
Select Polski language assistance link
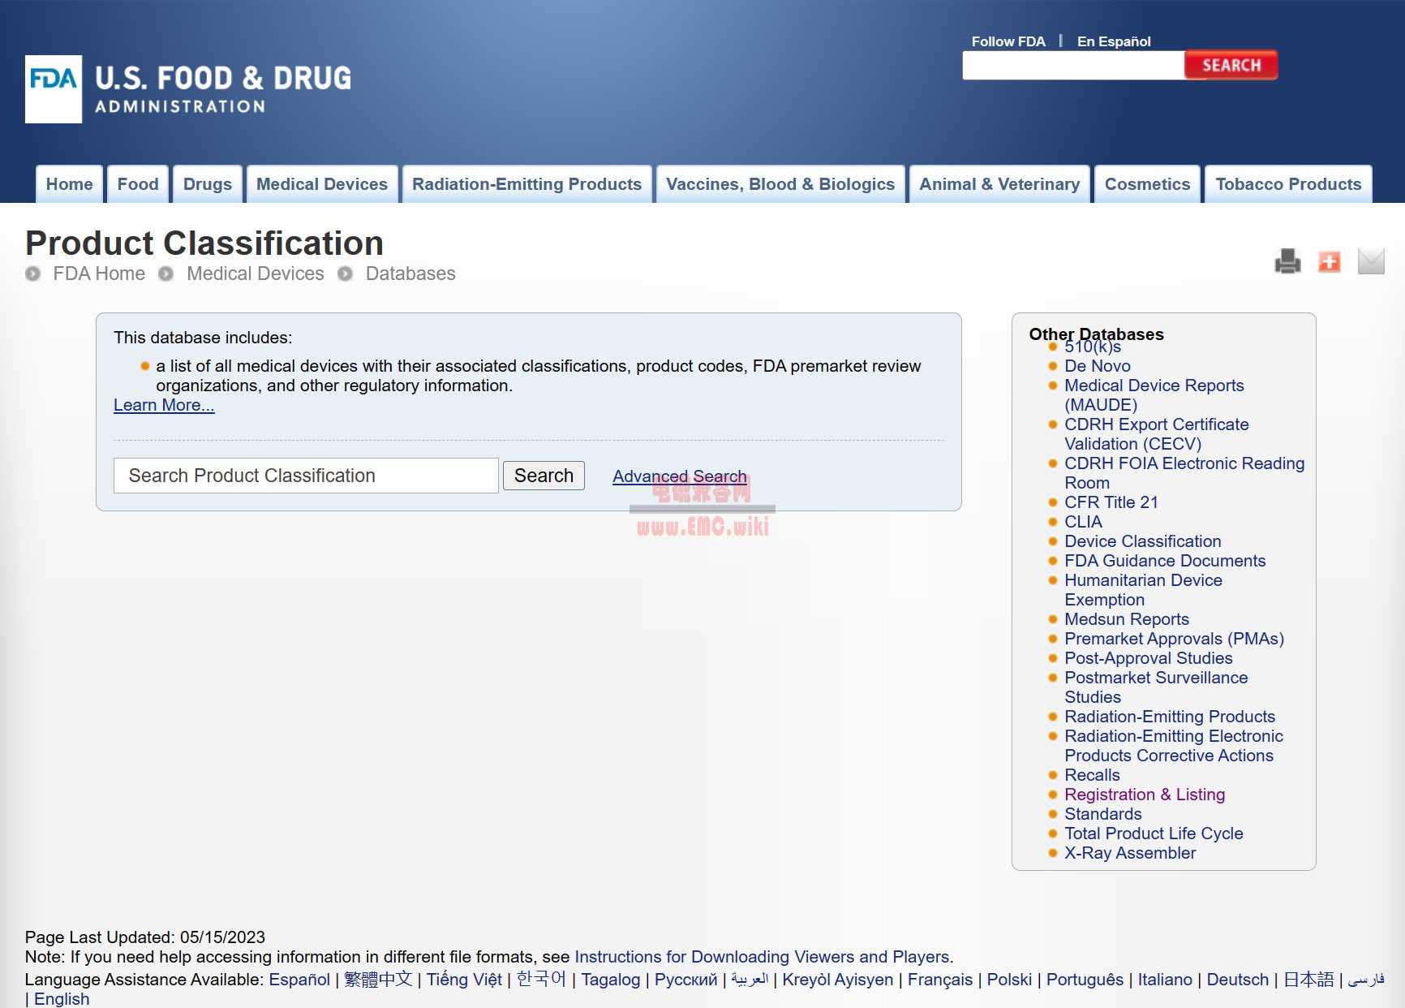click(x=1009, y=980)
